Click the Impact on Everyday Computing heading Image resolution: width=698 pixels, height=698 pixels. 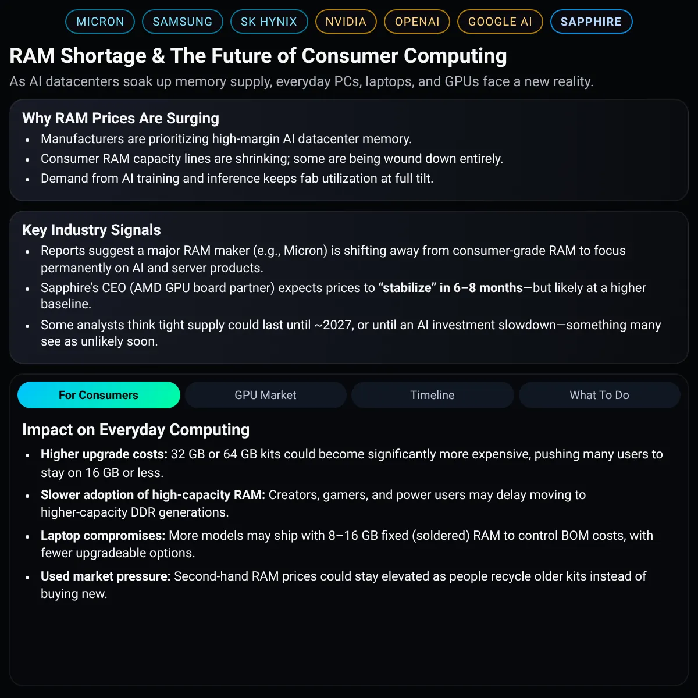point(136,429)
